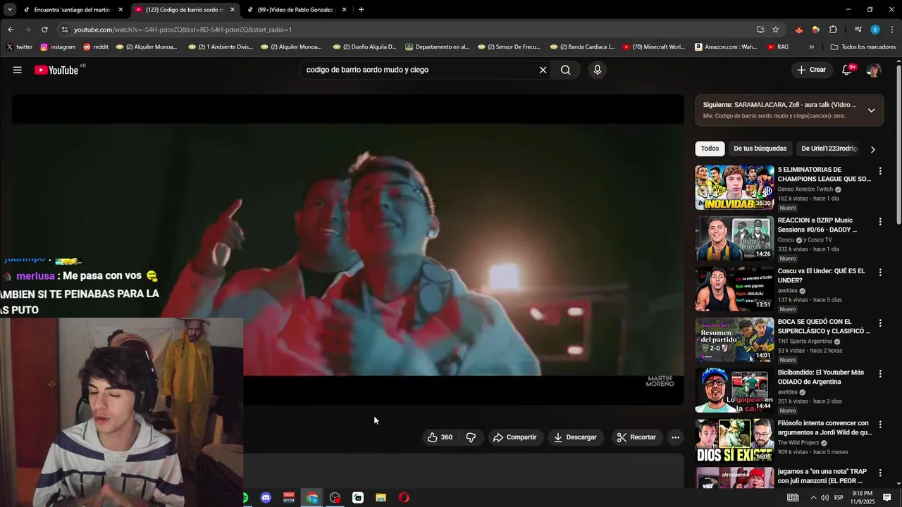This screenshot has width=902, height=507.
Task: Open the 'Minecraft Worl...' bookmark
Action: pyautogui.click(x=653, y=47)
